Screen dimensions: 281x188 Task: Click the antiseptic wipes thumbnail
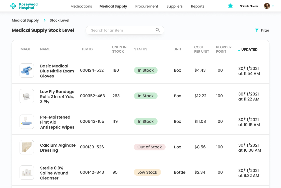click(27, 122)
